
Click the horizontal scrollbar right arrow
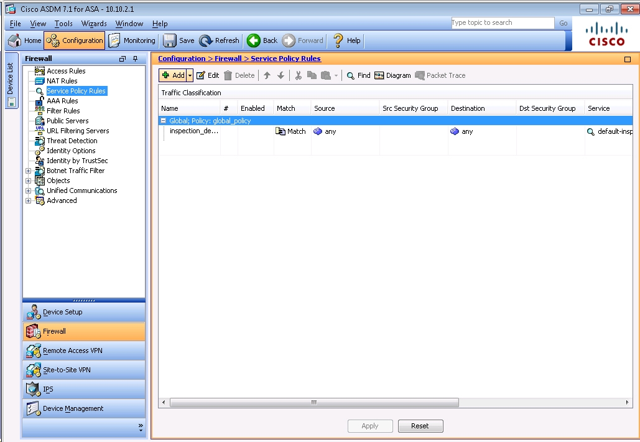628,402
